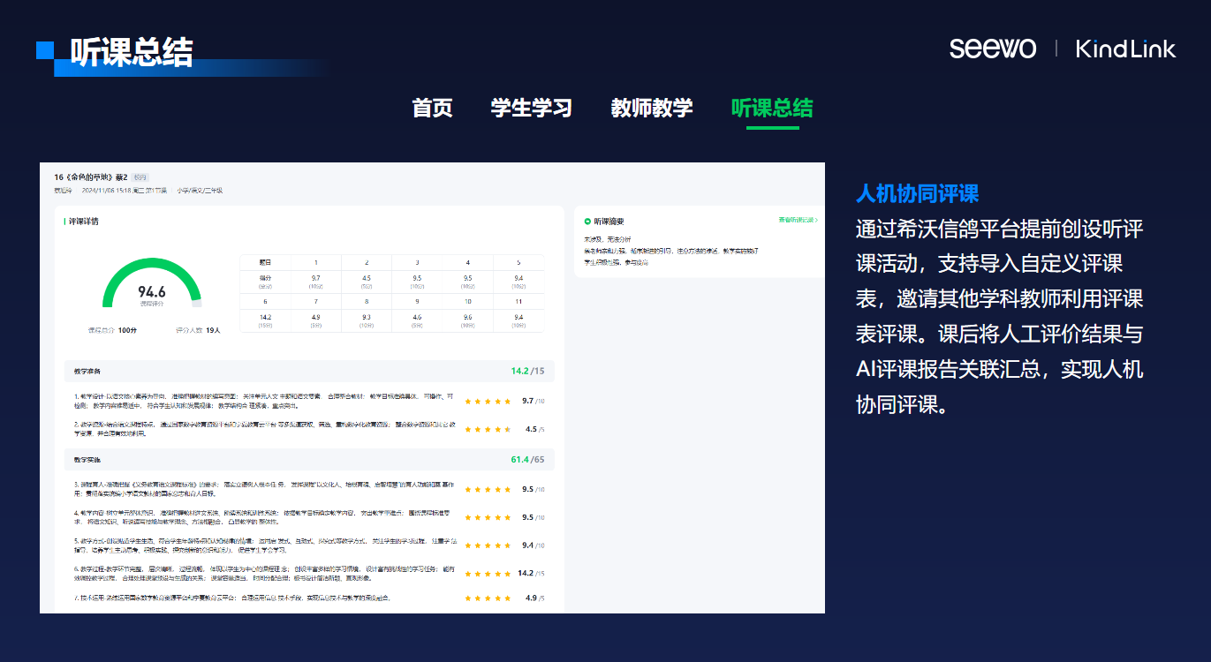Click the score cell 9.7 for question 1
The image size is (1211, 662).
[x=315, y=281]
